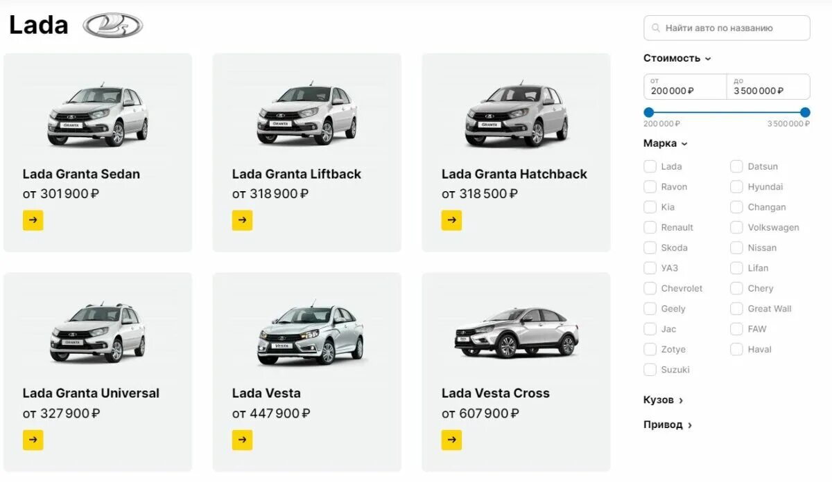Collapse the Марка brand section
This screenshot has height=482, width=832.
[x=665, y=143]
